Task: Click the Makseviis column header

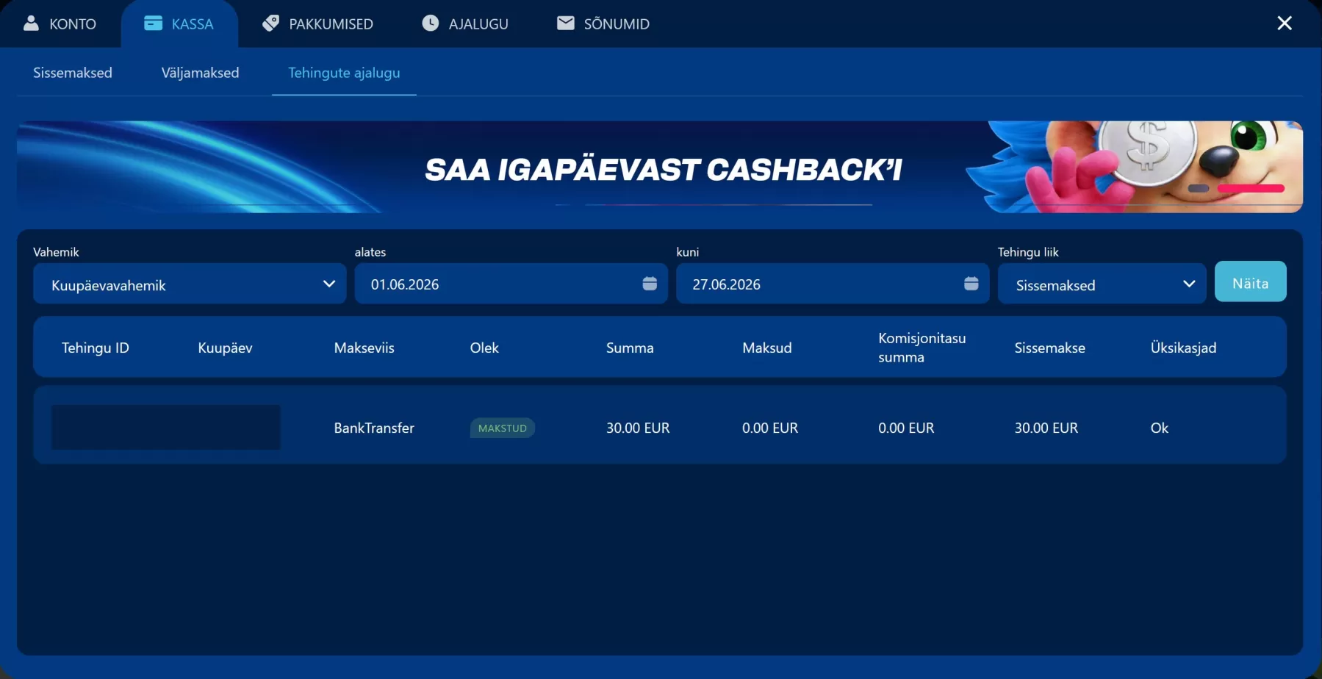Action: tap(364, 348)
